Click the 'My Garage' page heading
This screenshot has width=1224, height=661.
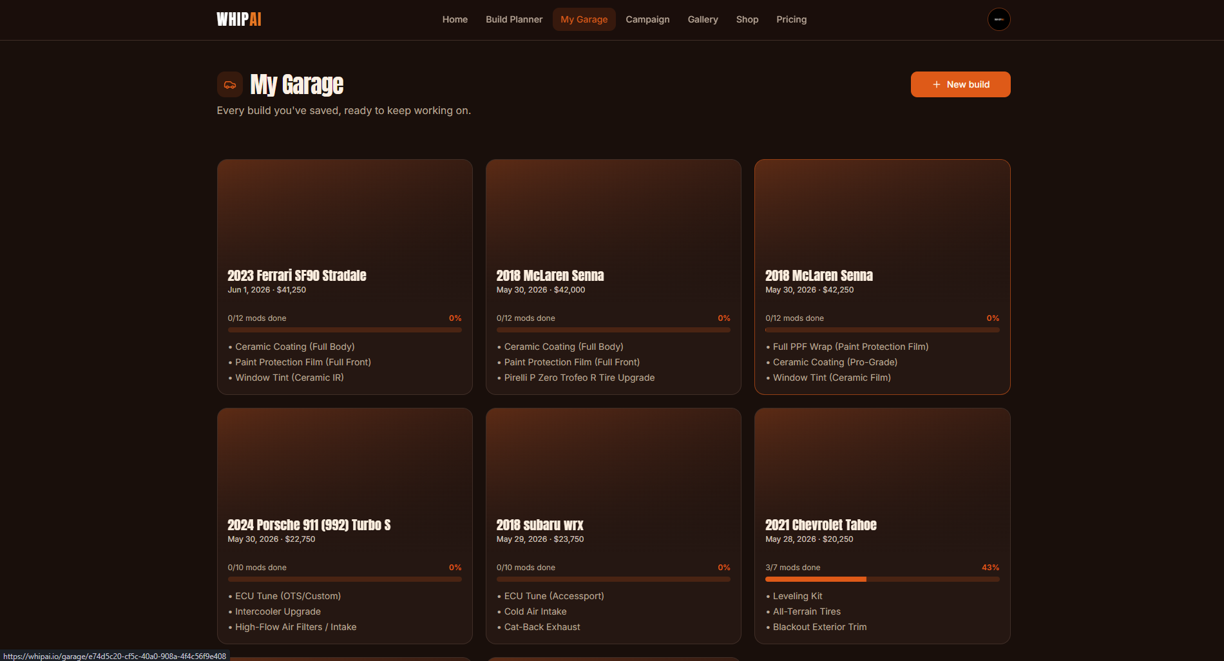[297, 84]
